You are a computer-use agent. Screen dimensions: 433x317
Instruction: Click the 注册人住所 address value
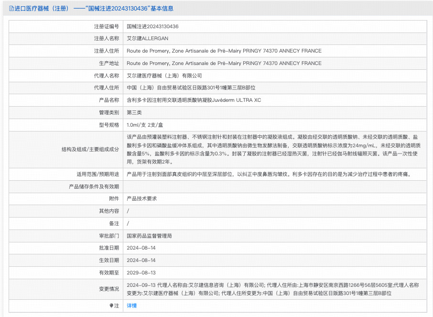pyautogui.click(x=224, y=51)
